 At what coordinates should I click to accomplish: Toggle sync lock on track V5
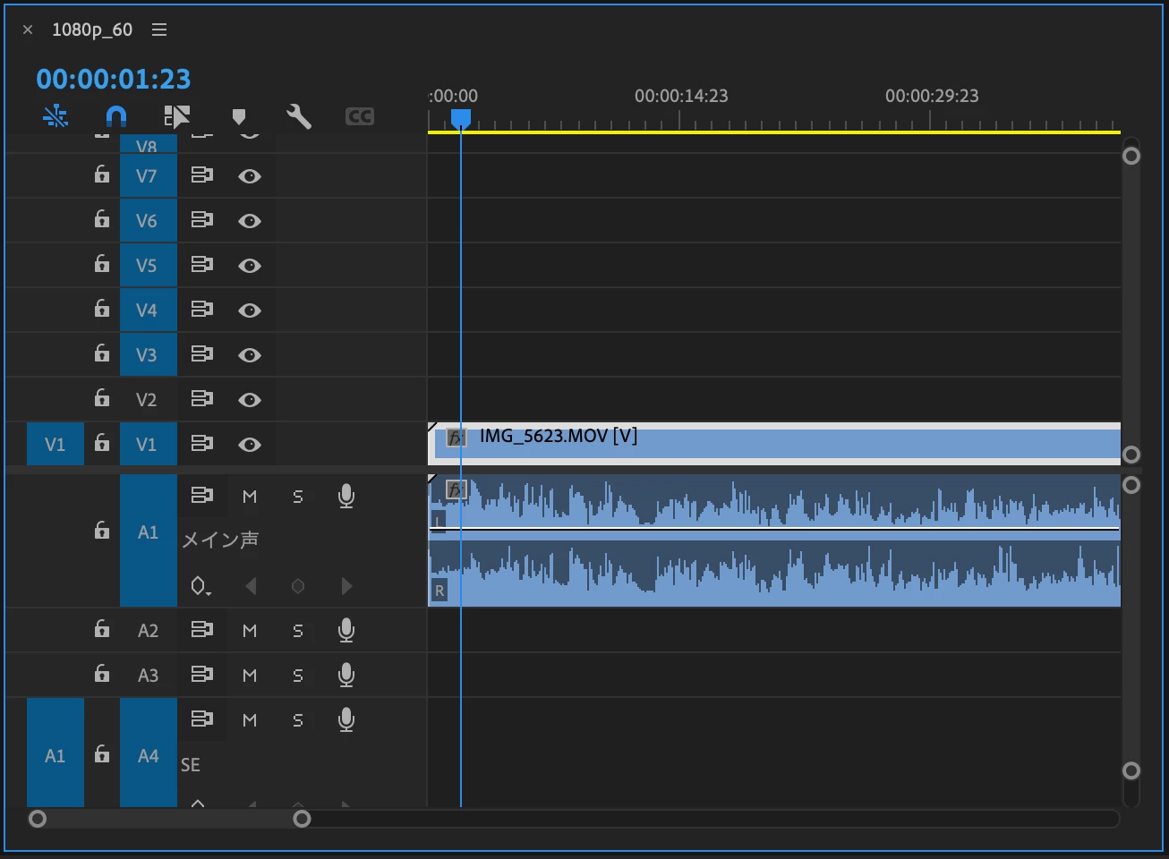[202, 265]
